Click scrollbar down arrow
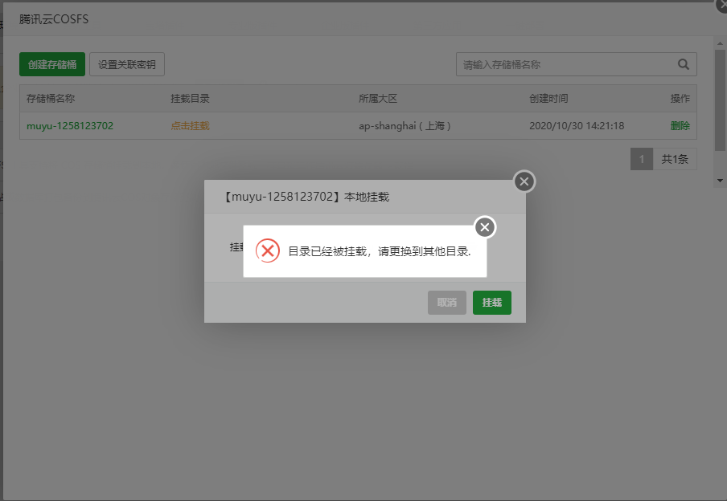Image resolution: width=727 pixels, height=501 pixels. [720, 181]
